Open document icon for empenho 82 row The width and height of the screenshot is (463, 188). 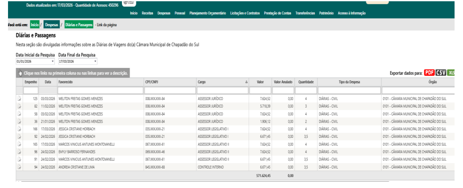click(x=19, y=107)
